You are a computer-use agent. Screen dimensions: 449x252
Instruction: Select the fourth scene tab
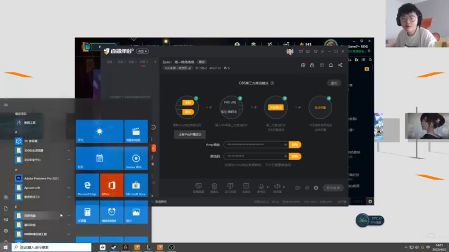(144, 62)
